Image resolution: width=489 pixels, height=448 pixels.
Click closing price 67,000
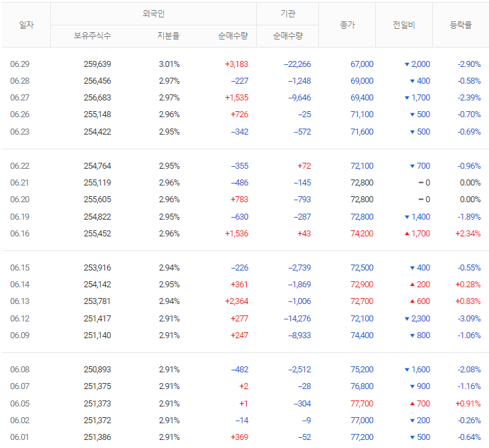coord(362,64)
